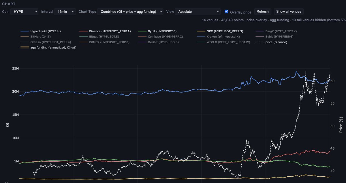Show the hidden Bitget (HYPEUSDT.S) series
This screenshot has height=183, width=346.
pos(99,36)
